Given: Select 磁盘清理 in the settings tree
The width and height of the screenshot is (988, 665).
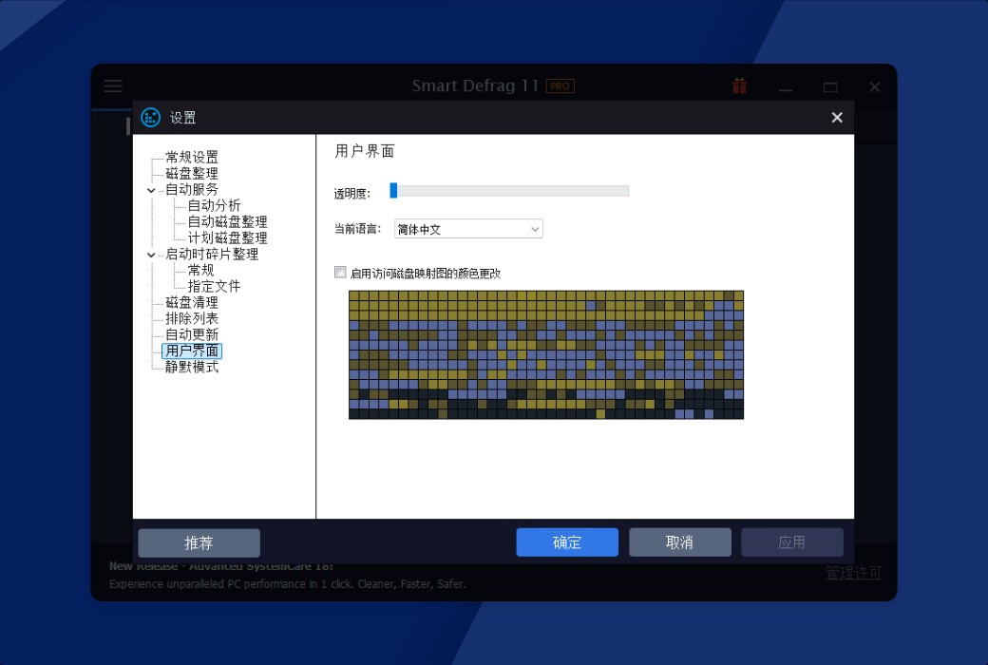Looking at the screenshot, I should pyautogui.click(x=192, y=302).
